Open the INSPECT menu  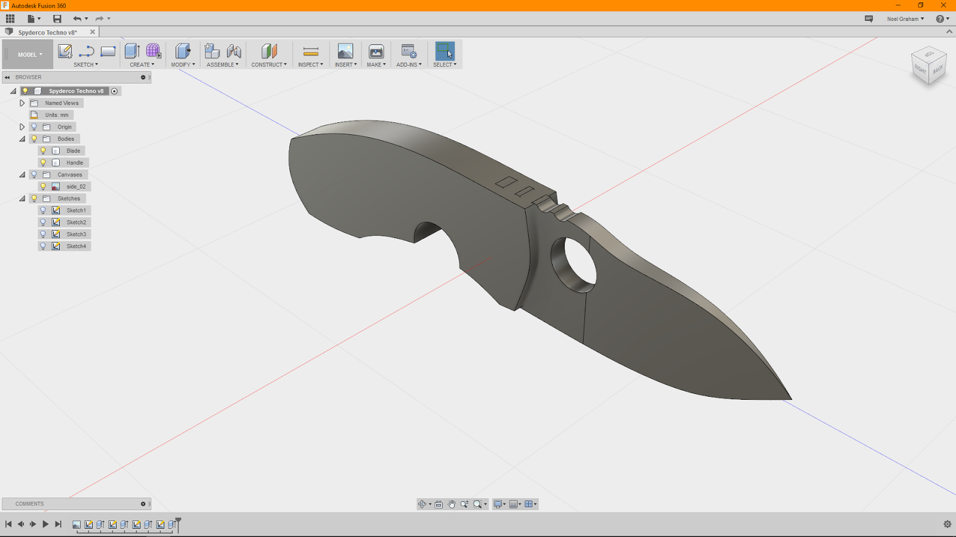coord(311,64)
